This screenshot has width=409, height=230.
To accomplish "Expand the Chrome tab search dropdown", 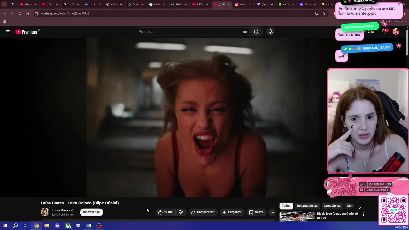I will [4, 4].
